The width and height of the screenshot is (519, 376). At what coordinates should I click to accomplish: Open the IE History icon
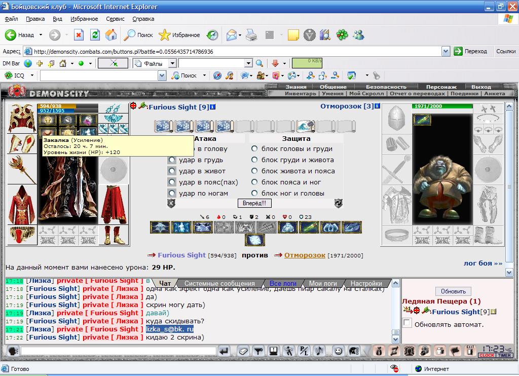[x=212, y=35]
